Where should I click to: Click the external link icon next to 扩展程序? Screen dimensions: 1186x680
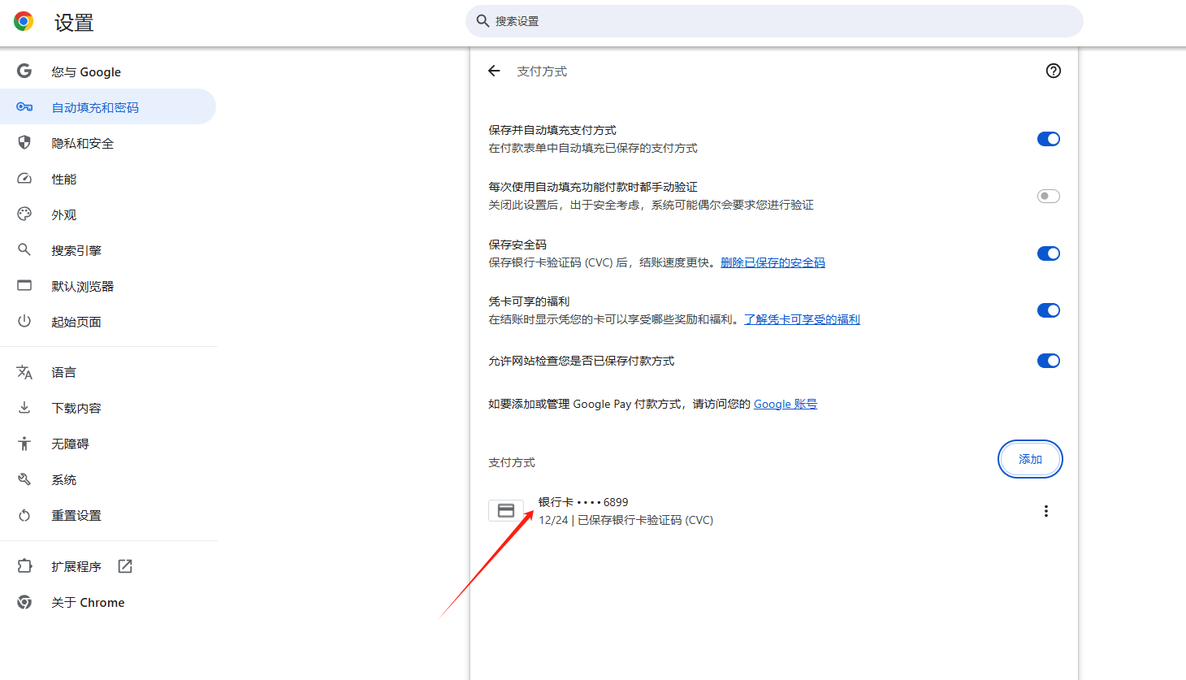coord(125,566)
